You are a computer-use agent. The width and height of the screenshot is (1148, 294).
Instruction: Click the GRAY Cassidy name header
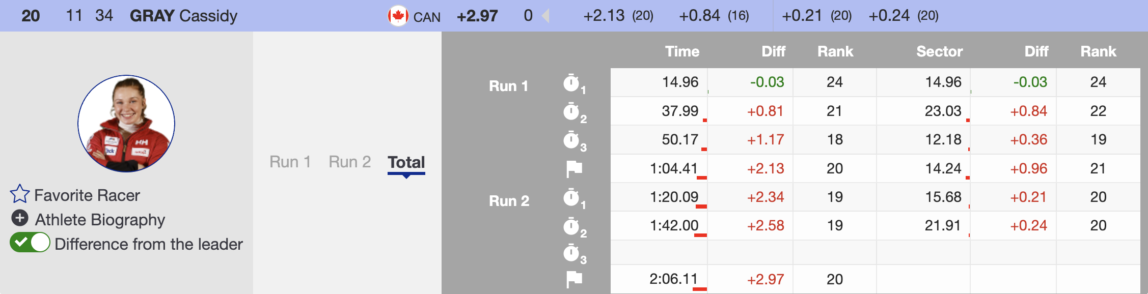183,16
